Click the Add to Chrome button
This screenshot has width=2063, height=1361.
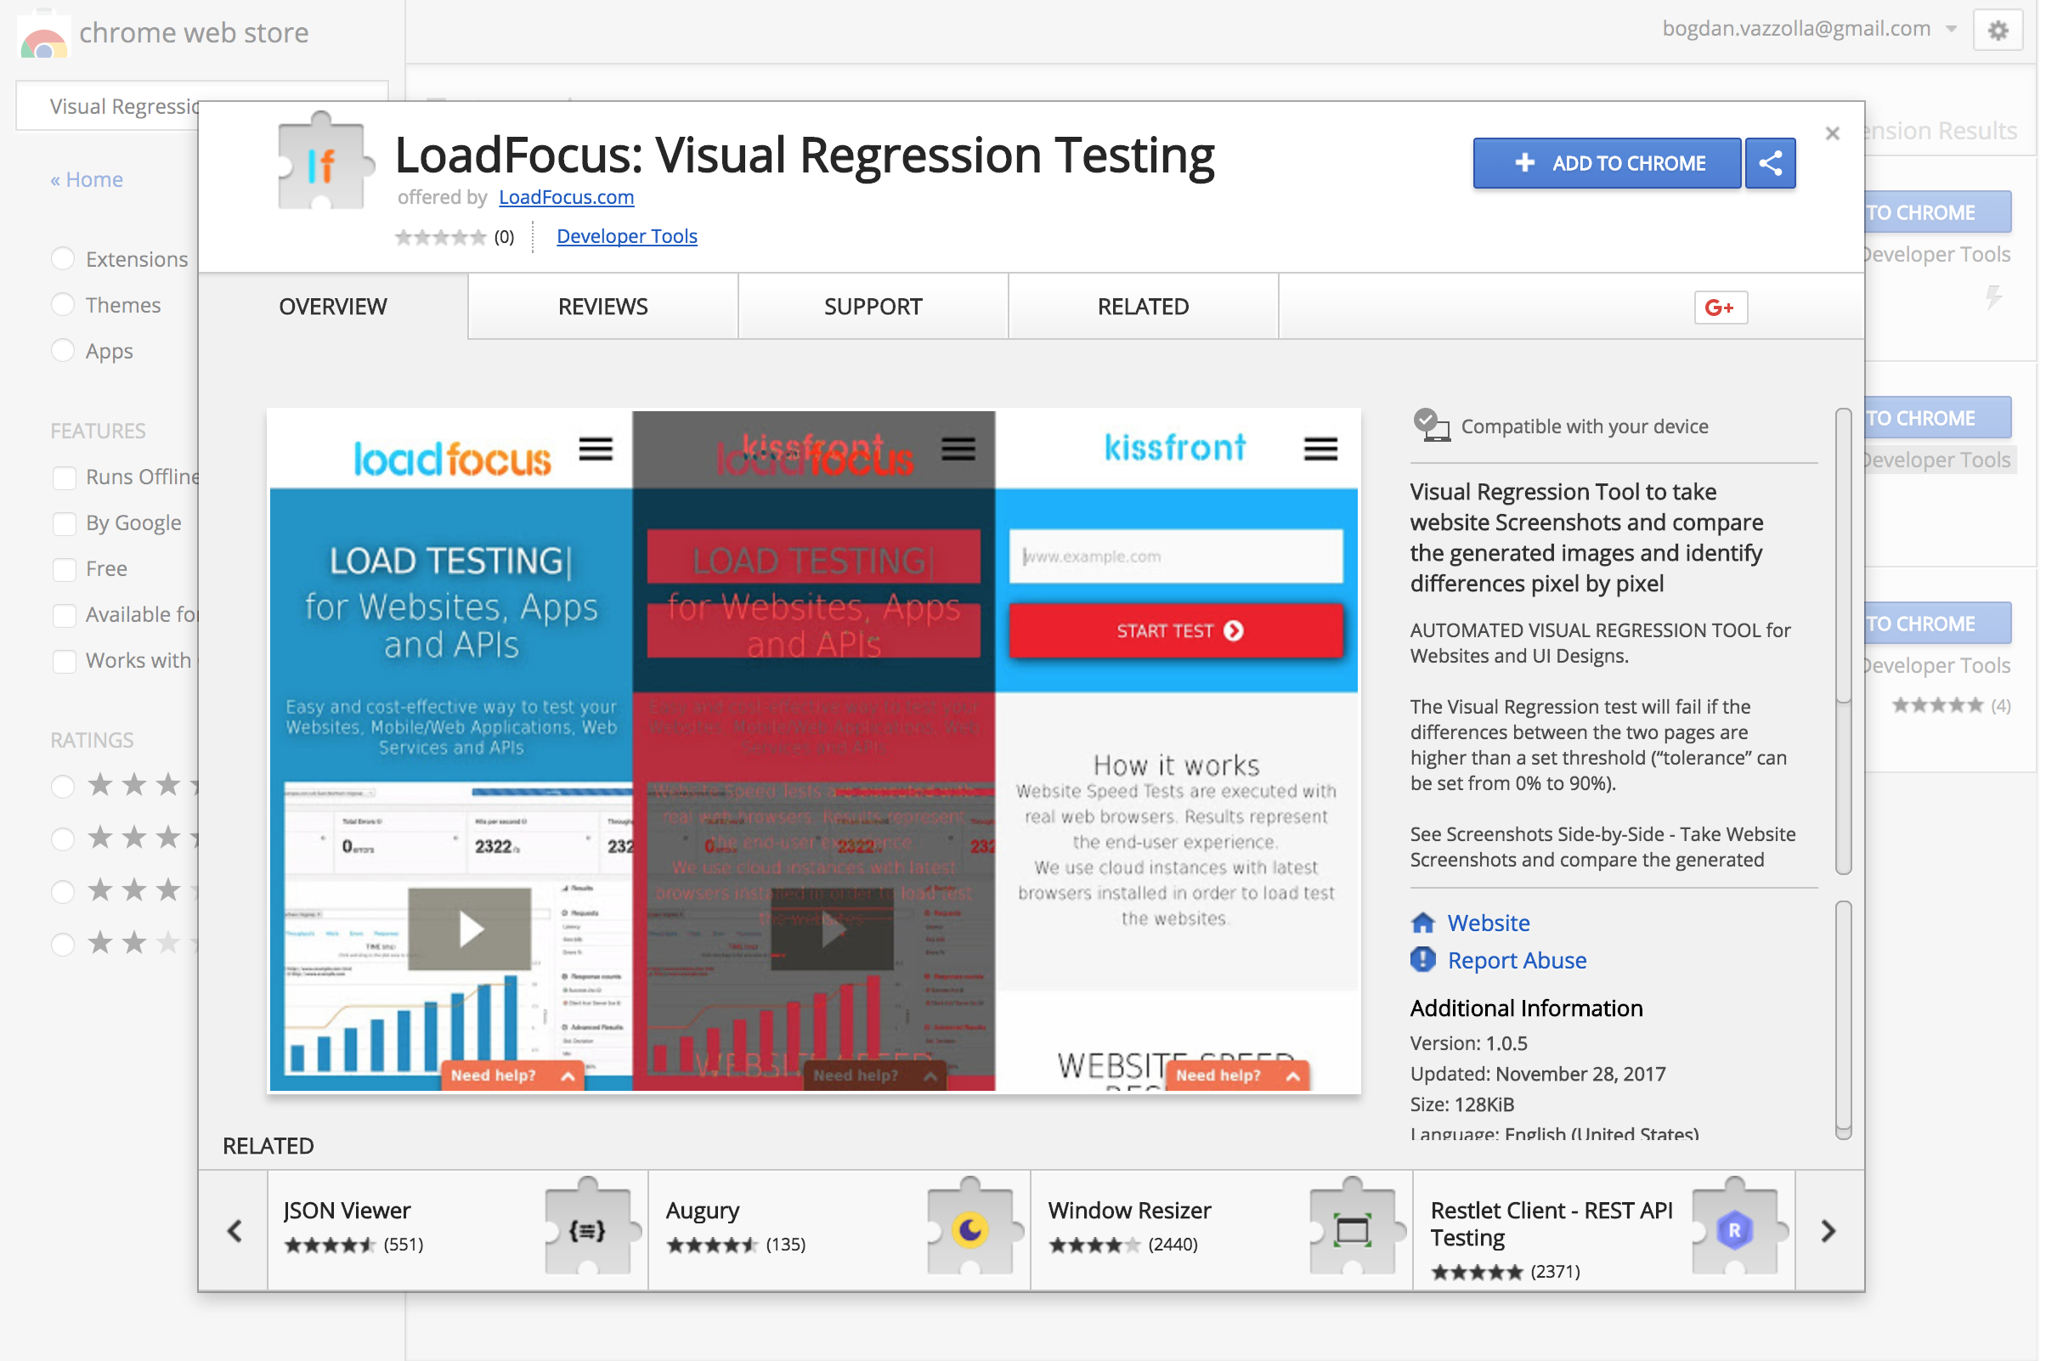coord(1607,163)
